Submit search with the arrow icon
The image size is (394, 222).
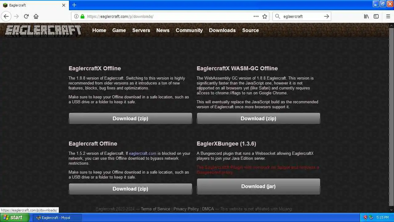click(327, 16)
